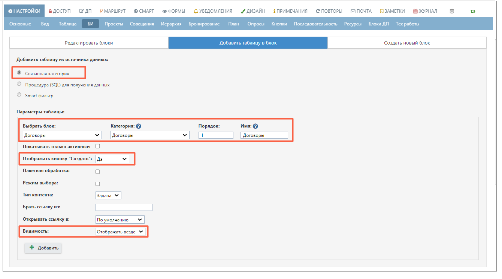Open Категория dropdown
The width and height of the screenshot is (502, 279).
[x=150, y=135]
